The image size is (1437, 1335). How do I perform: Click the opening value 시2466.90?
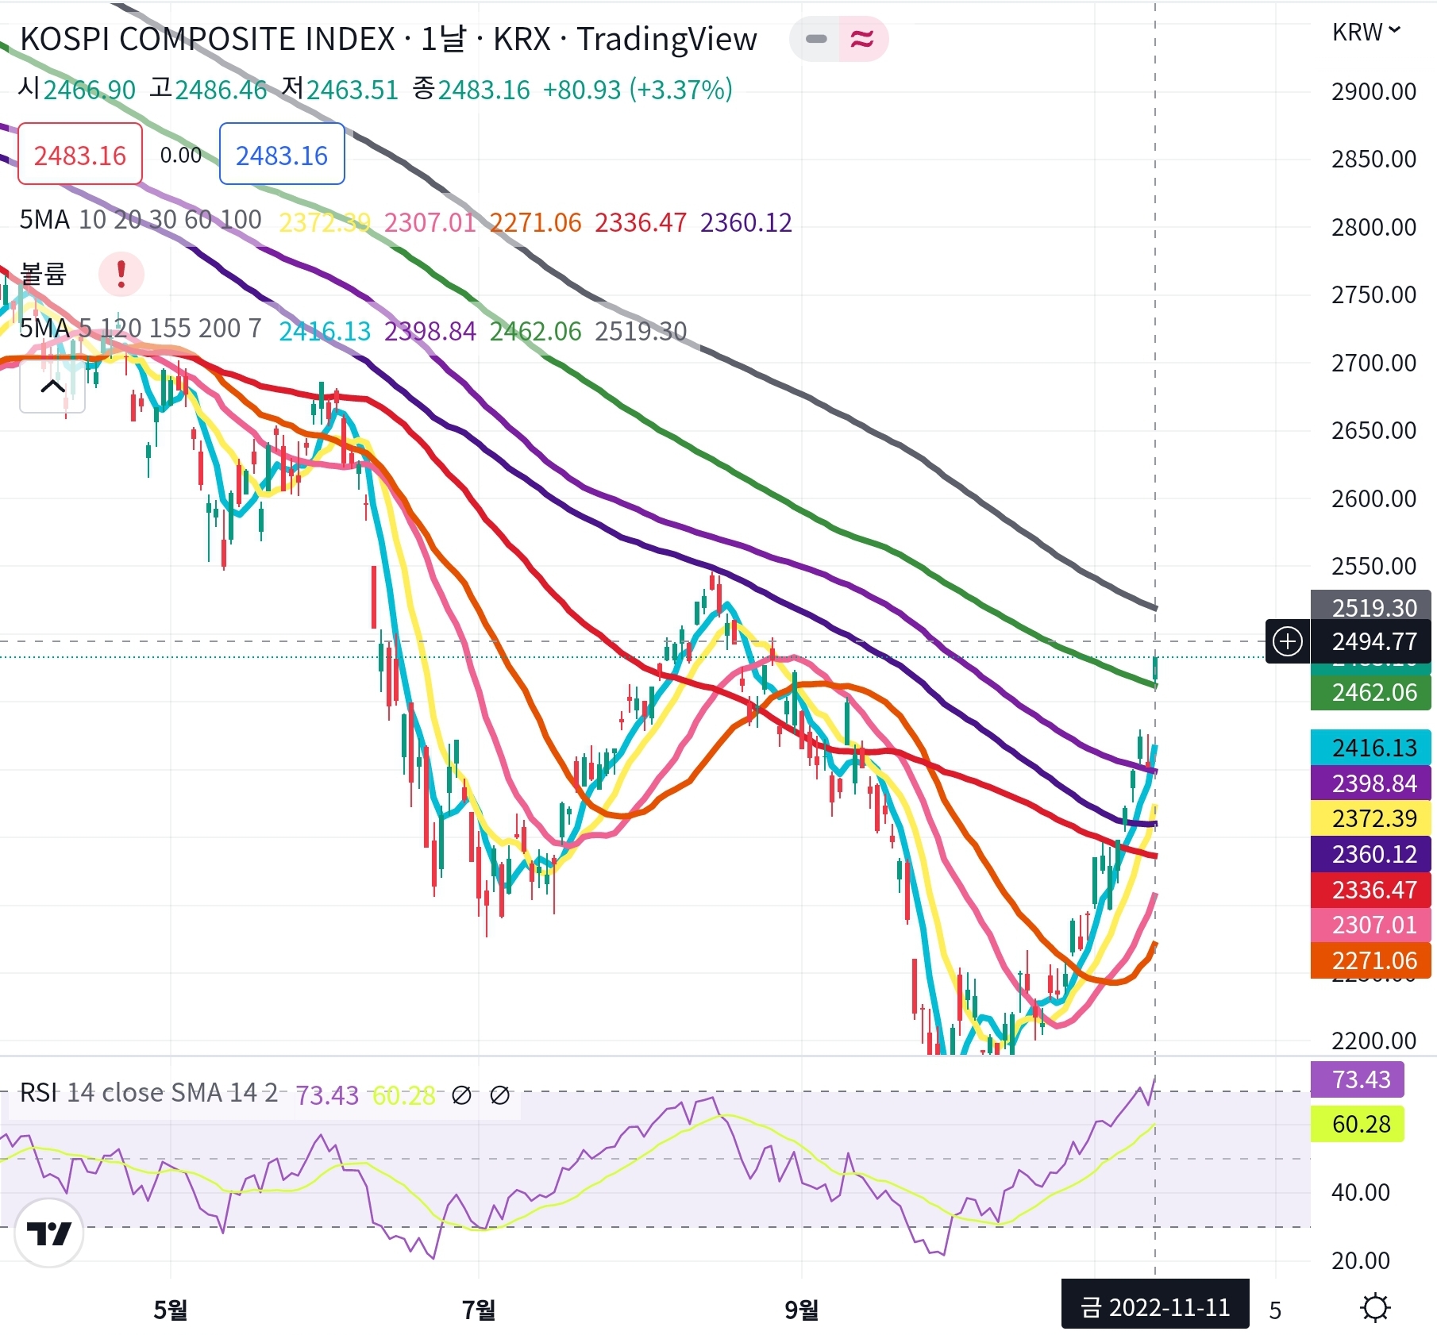point(77,89)
